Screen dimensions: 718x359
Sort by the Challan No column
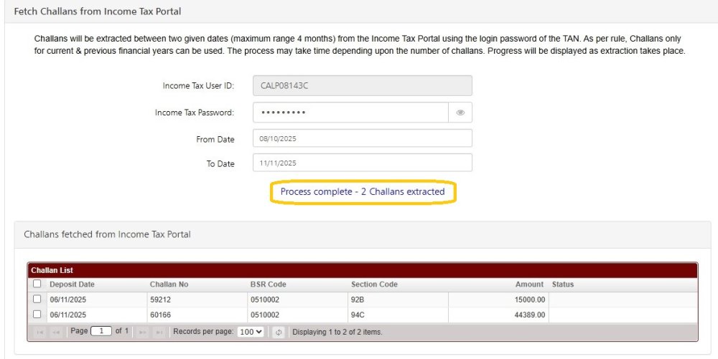coord(169,284)
